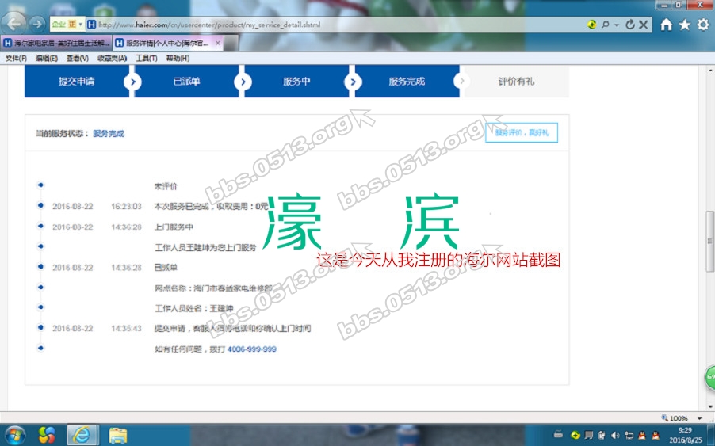The height and width of the screenshot is (446, 715).
Task: Open the IE Home page icon
Action: (666, 25)
